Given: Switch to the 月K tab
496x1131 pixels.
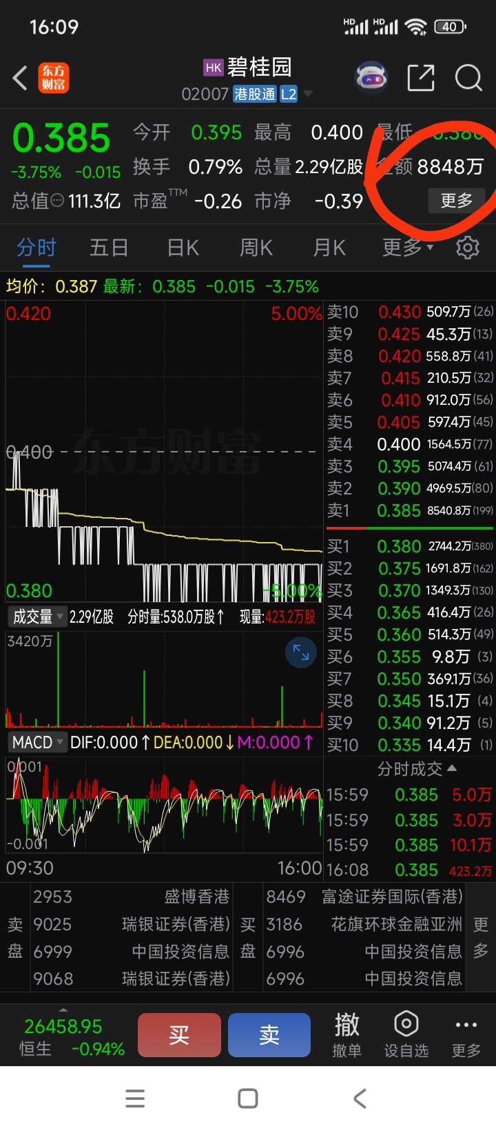Looking at the screenshot, I should click(329, 247).
